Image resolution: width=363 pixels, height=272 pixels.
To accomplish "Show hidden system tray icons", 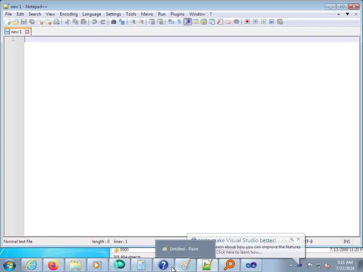I will click(291, 265).
